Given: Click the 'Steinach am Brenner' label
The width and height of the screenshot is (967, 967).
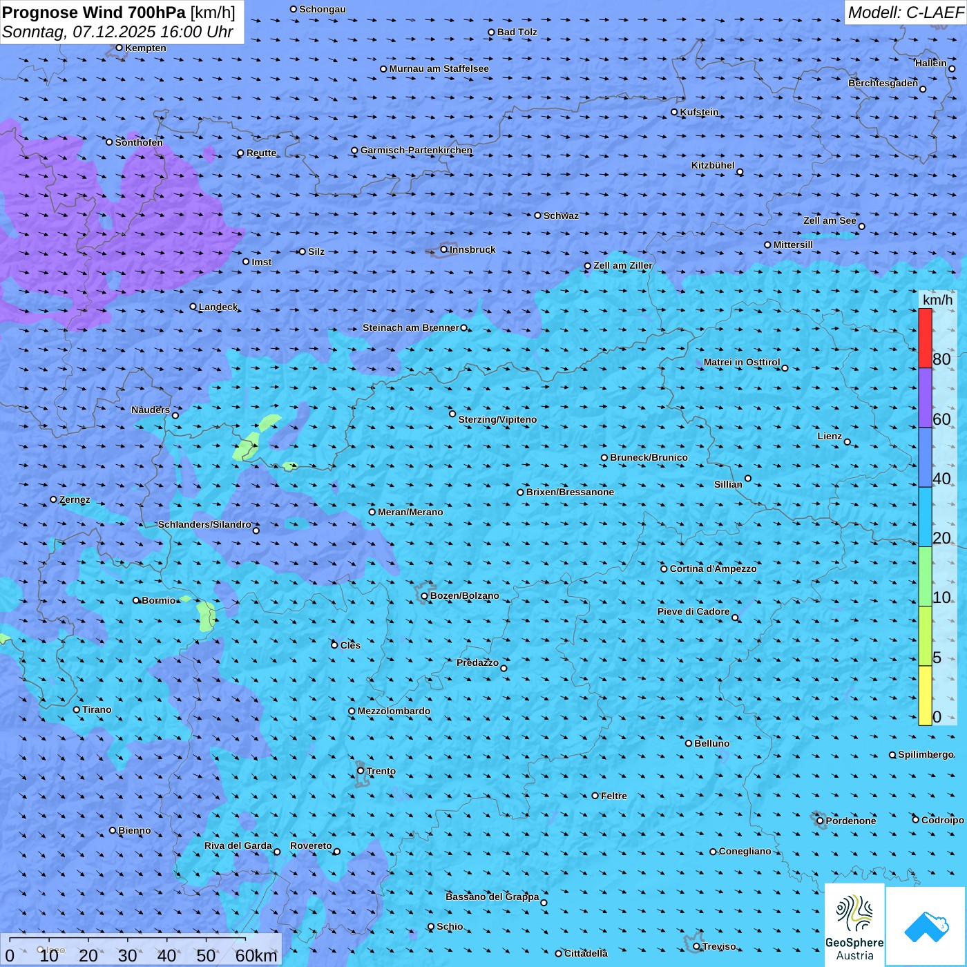Looking at the screenshot, I should coord(411,327).
